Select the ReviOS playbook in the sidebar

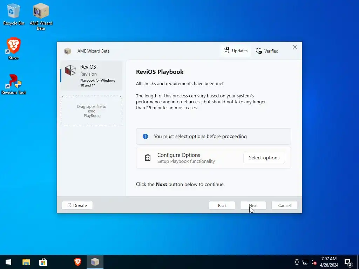(92, 76)
